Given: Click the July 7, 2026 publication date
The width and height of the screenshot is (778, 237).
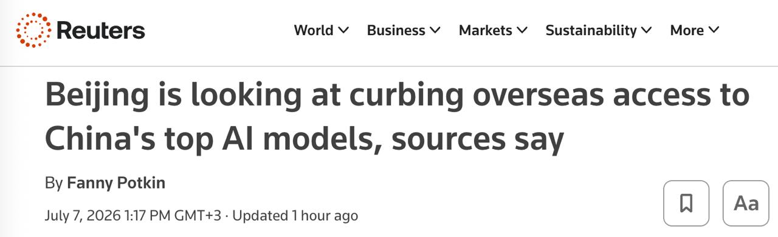Looking at the screenshot, I should [82, 215].
